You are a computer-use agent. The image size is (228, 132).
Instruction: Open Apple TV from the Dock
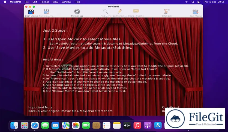tap(127, 125)
